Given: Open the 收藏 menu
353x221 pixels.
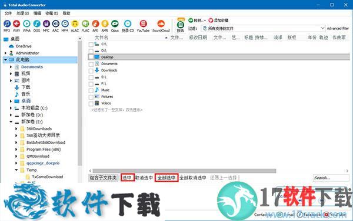Looking at the screenshot, I should click(x=52, y=13).
